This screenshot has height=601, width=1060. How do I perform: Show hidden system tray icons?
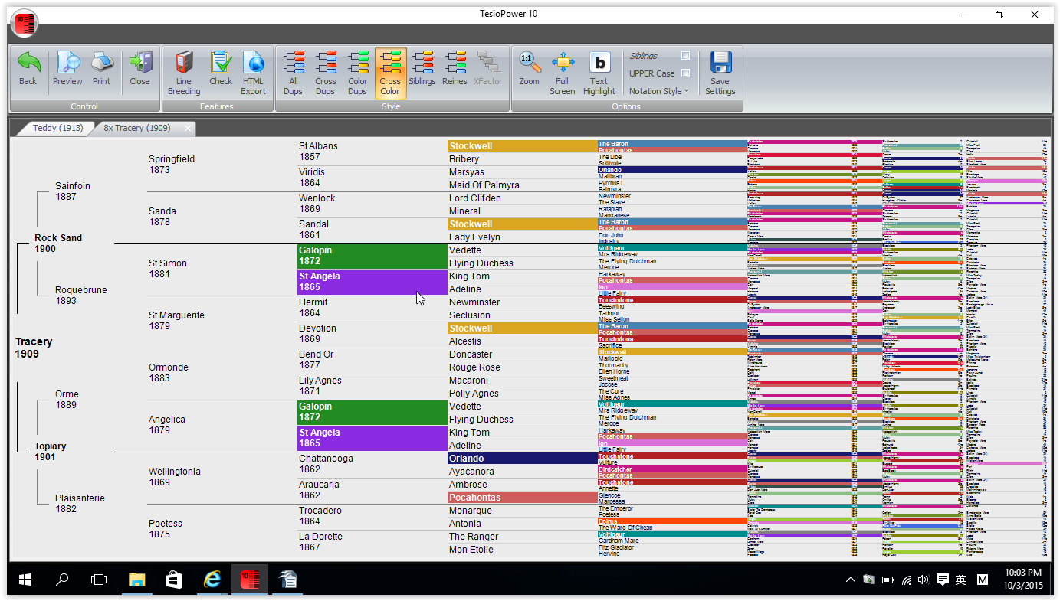point(850,580)
